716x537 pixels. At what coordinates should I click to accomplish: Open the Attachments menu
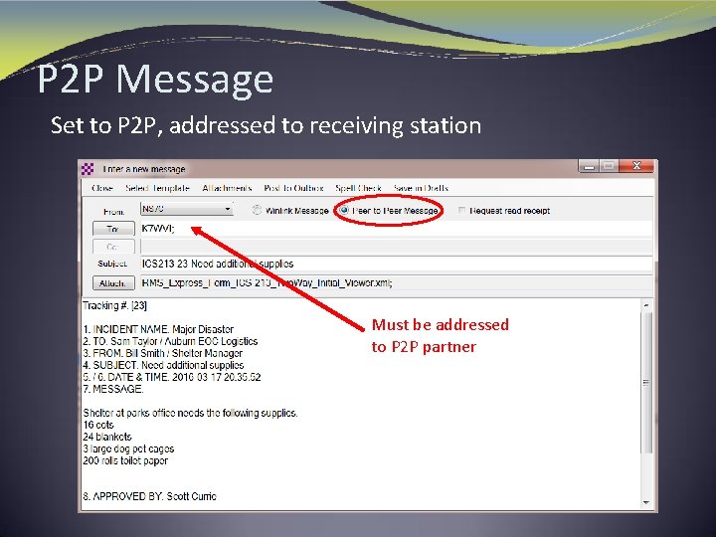(227, 188)
